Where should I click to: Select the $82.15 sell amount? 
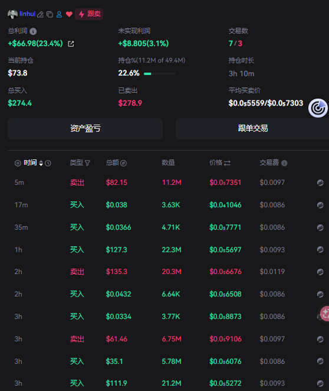click(117, 183)
